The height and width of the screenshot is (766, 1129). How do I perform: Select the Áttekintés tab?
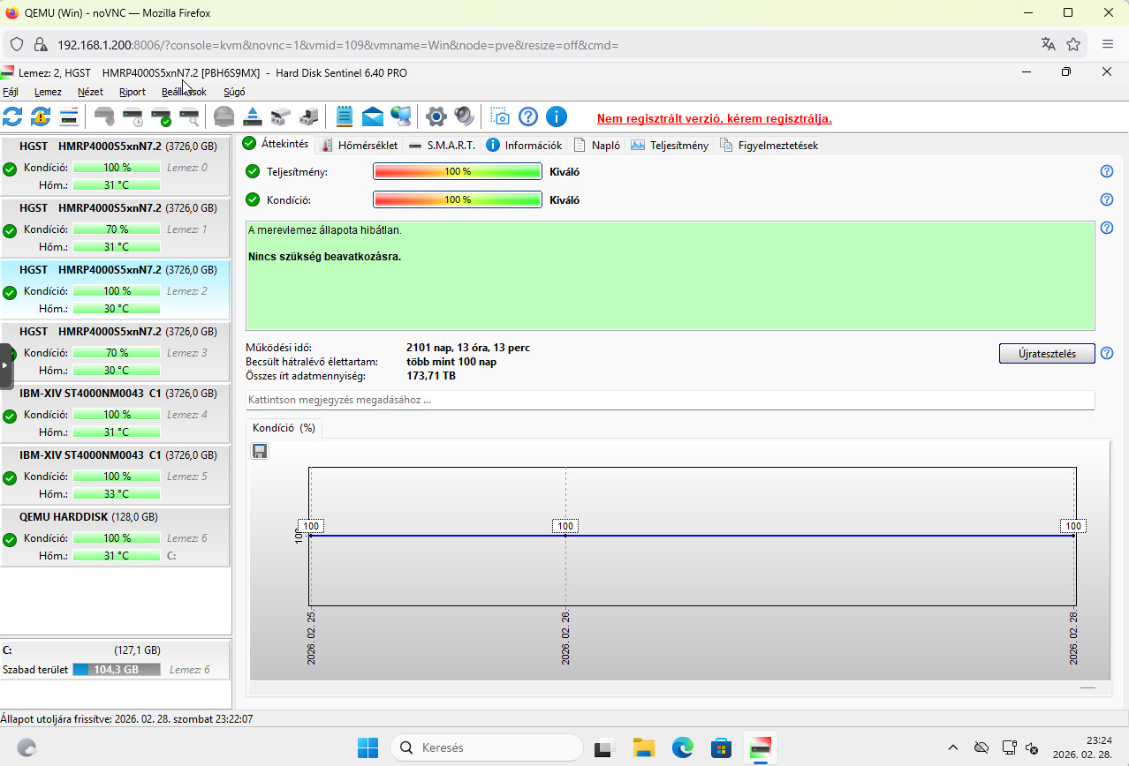[276, 144]
